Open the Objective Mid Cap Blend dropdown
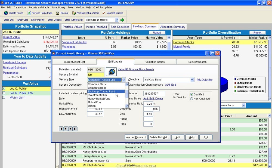 (x=192, y=80)
